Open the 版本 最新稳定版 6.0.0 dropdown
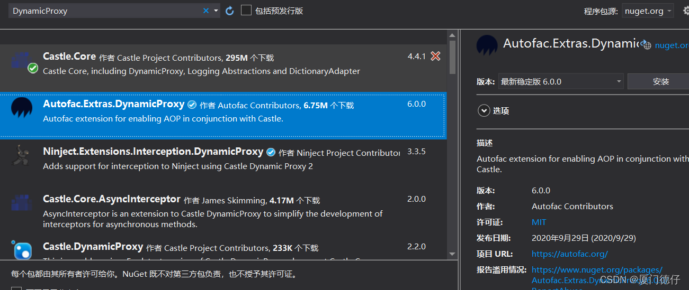Screen dimensions: 689x290 (x=560, y=81)
